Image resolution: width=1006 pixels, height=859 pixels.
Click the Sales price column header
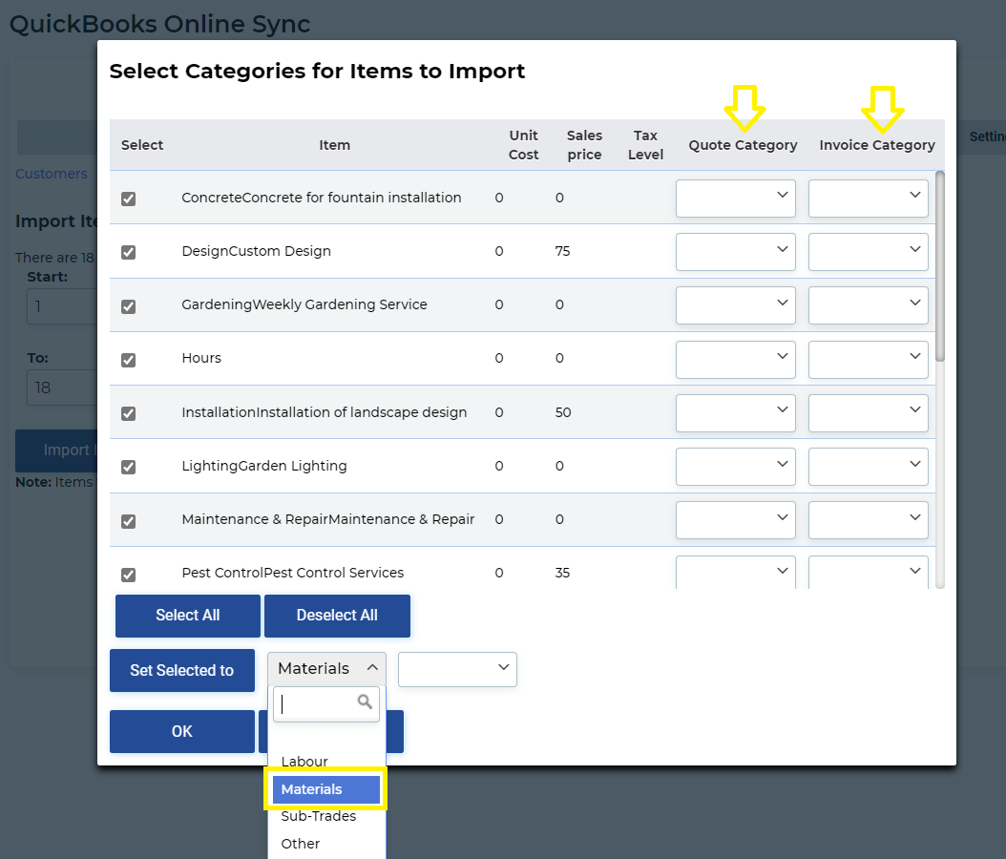pos(584,145)
